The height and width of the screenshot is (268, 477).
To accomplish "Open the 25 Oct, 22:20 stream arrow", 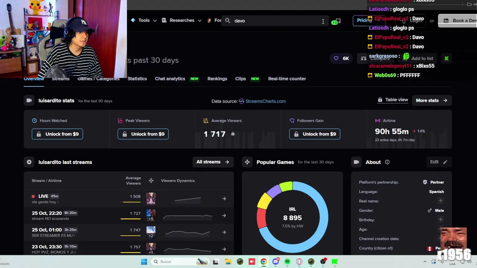I will [224, 216].
